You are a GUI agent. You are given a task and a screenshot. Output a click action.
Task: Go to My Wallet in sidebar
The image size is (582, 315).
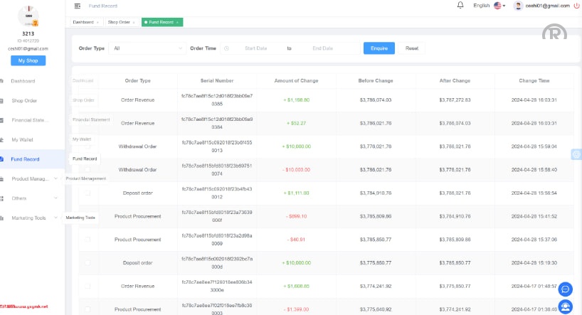23,139
